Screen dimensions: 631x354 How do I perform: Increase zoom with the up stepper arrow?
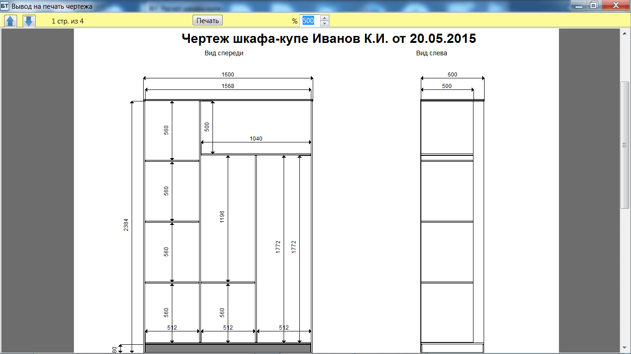pyautogui.click(x=325, y=18)
